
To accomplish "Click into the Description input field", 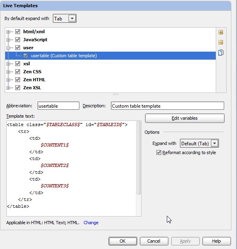I will coord(168,106).
